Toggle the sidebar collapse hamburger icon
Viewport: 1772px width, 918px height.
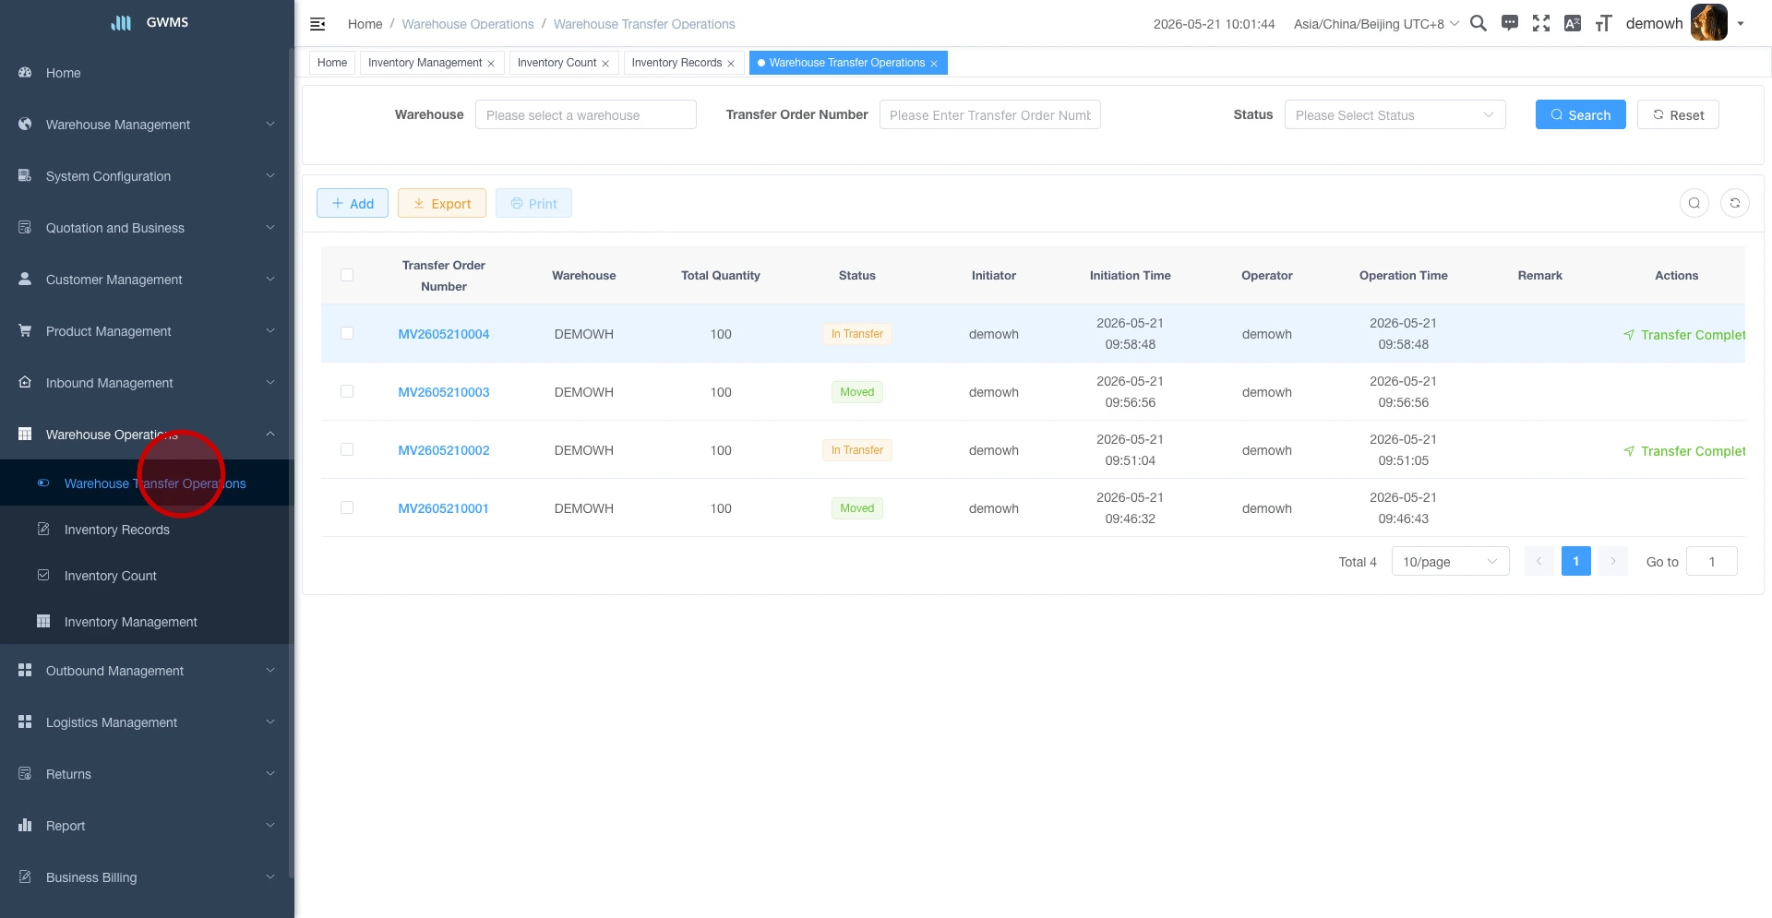click(317, 24)
